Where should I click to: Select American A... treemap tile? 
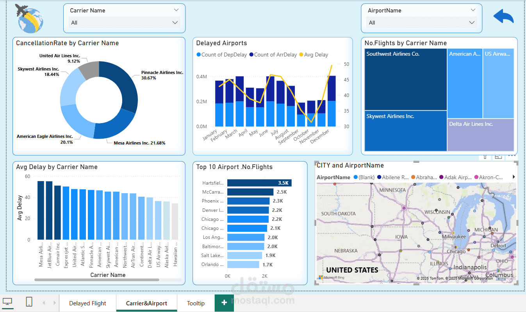point(465,83)
